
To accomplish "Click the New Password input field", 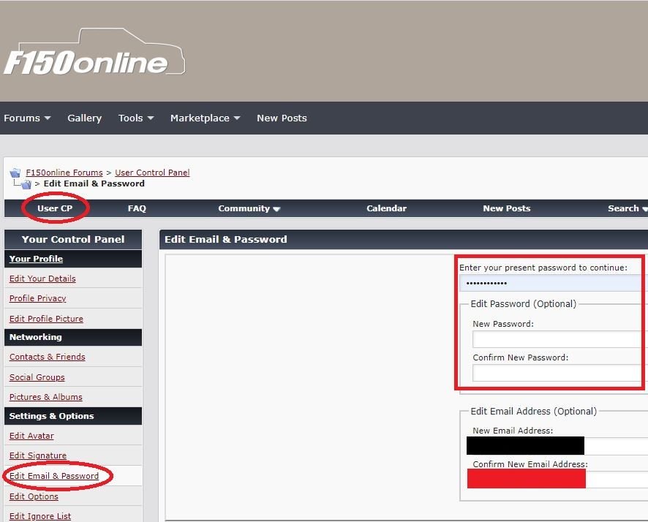I will click(x=556, y=339).
